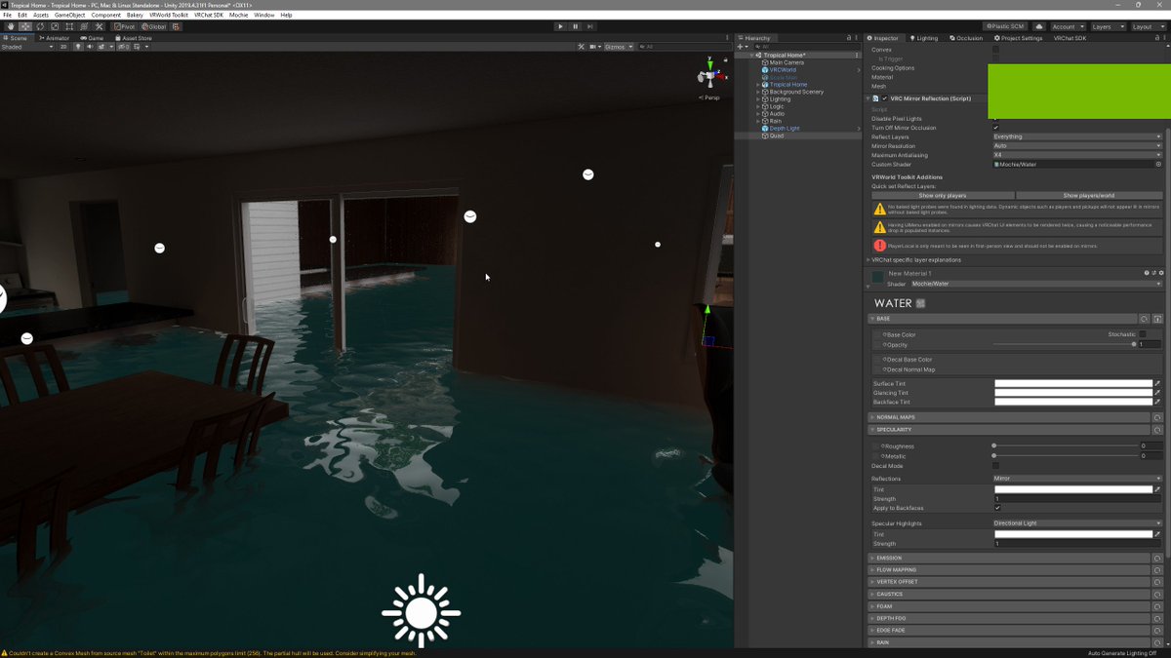The height and width of the screenshot is (658, 1171).
Task: Select the Move tool
Action: point(24,26)
